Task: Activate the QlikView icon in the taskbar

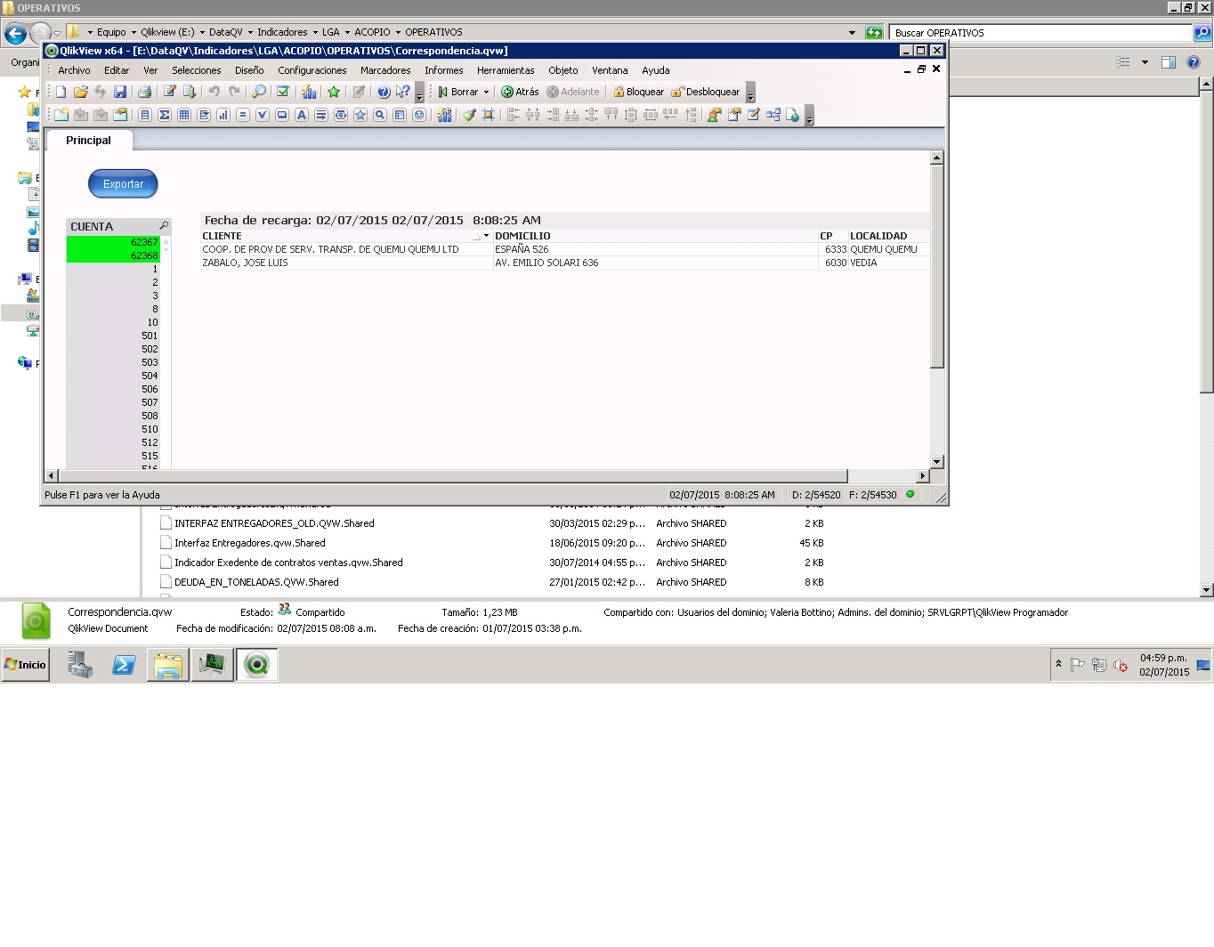Action: click(x=256, y=665)
